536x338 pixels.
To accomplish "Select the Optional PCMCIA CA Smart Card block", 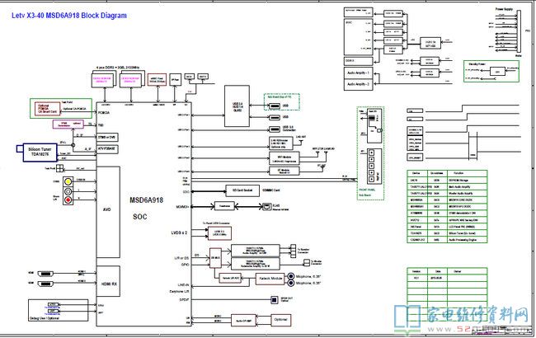I will coord(47,109).
